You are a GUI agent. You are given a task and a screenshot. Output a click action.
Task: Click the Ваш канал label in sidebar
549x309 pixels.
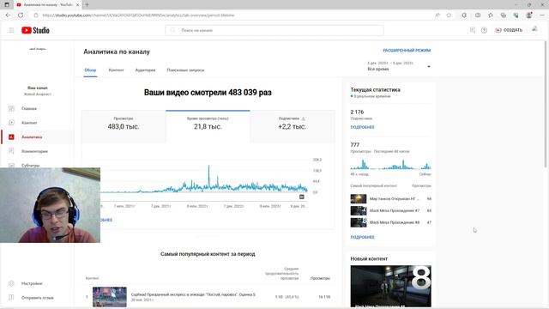point(38,88)
